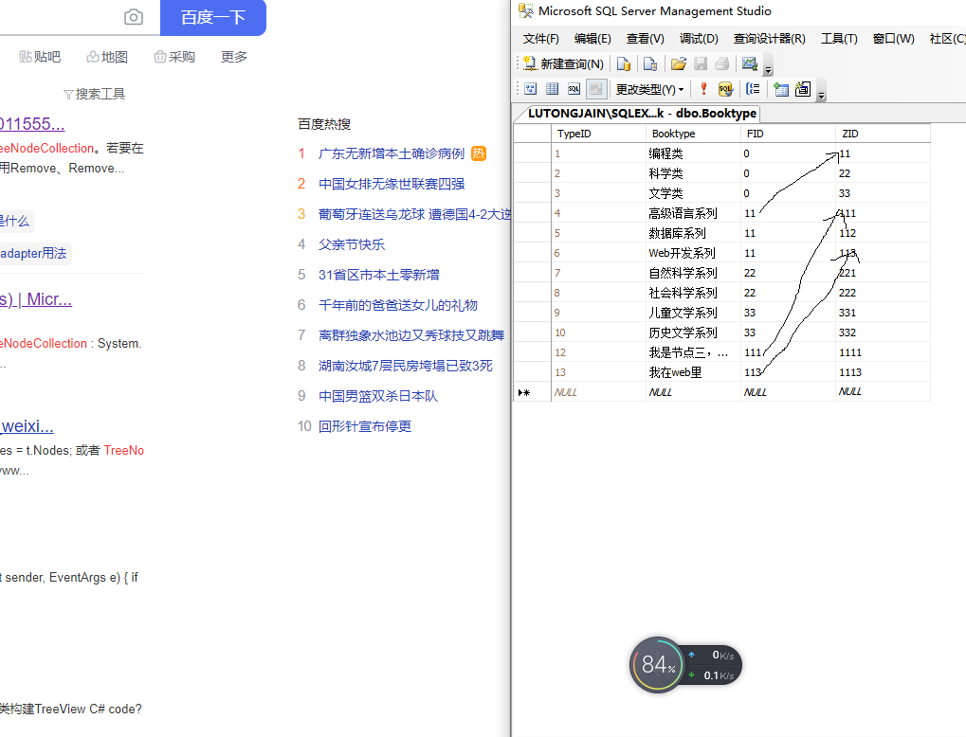Click the ZID cell with value 1113
Image resolution: width=966 pixels, height=737 pixels.
point(883,372)
